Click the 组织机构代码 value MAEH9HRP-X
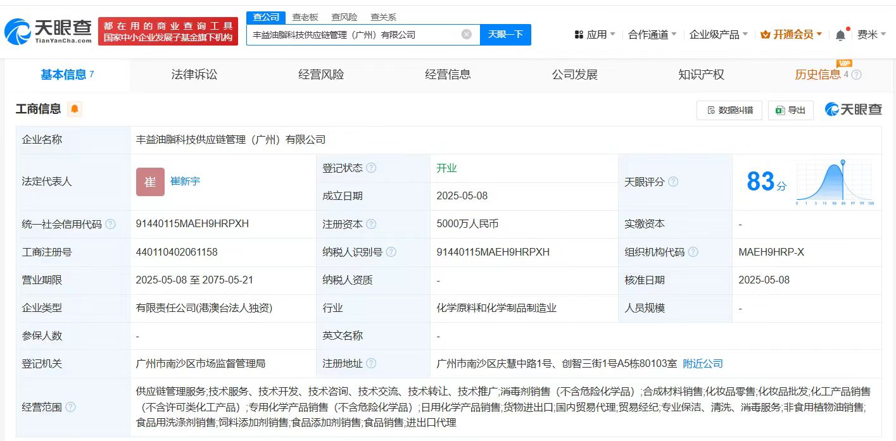896x441 pixels. (x=771, y=252)
